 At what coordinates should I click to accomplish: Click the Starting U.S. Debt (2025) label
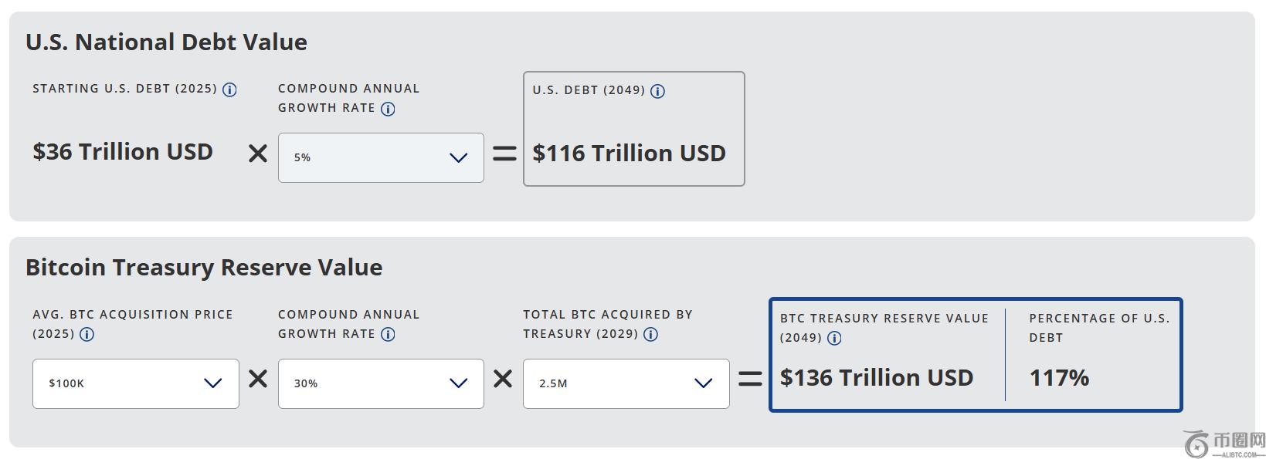(124, 89)
